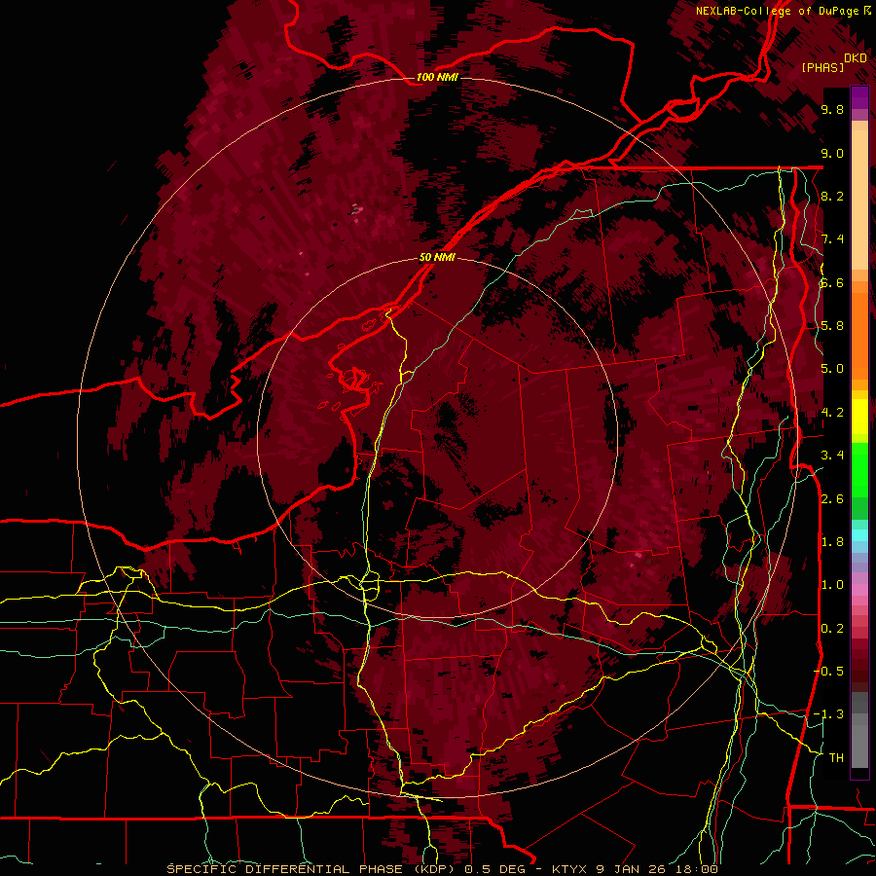Select the 50 NMI range ring label
Viewport: 876px width, 876px height.
pos(437,257)
